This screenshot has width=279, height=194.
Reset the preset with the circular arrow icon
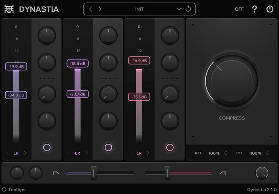tap(188, 9)
